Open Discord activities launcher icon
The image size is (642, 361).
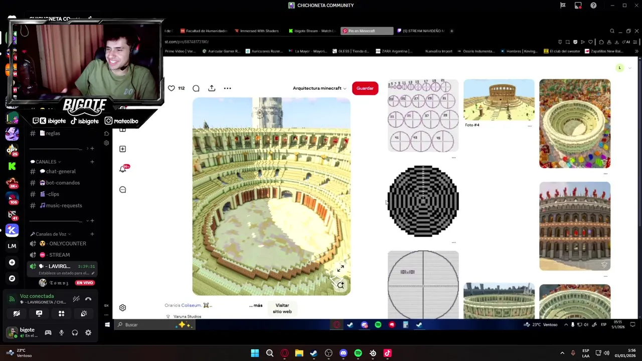61,313
